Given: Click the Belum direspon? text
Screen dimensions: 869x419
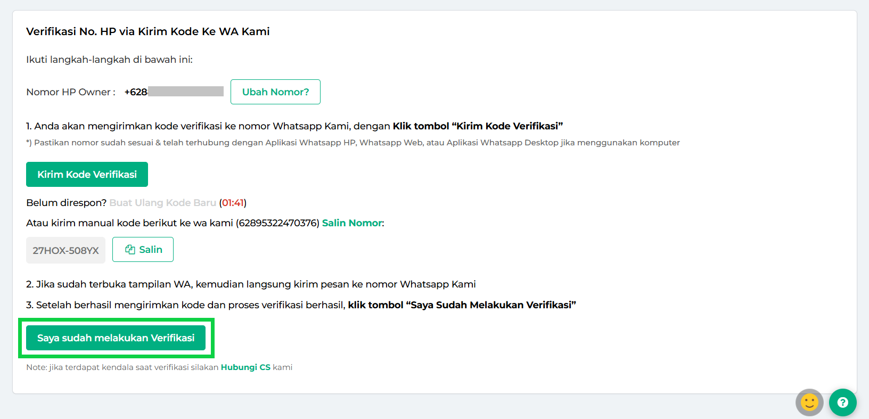Looking at the screenshot, I should [66, 203].
